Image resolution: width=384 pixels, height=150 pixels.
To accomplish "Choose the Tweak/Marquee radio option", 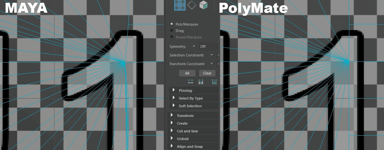I will click(x=172, y=37).
